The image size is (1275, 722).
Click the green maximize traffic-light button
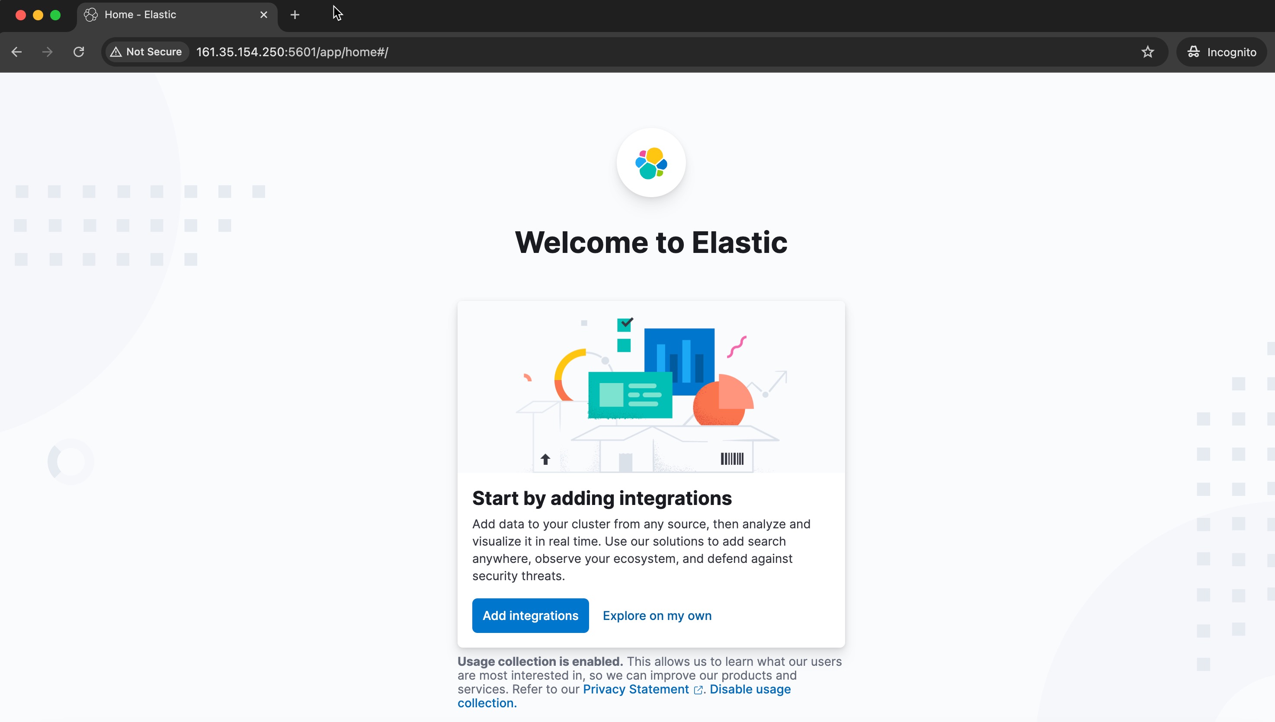[55, 15]
